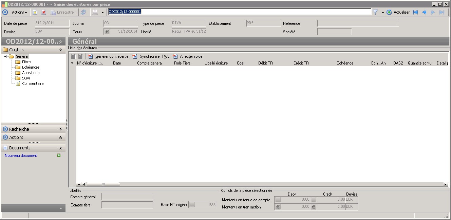Click the Date column header
Screen dimensions: 451x220
(117, 63)
